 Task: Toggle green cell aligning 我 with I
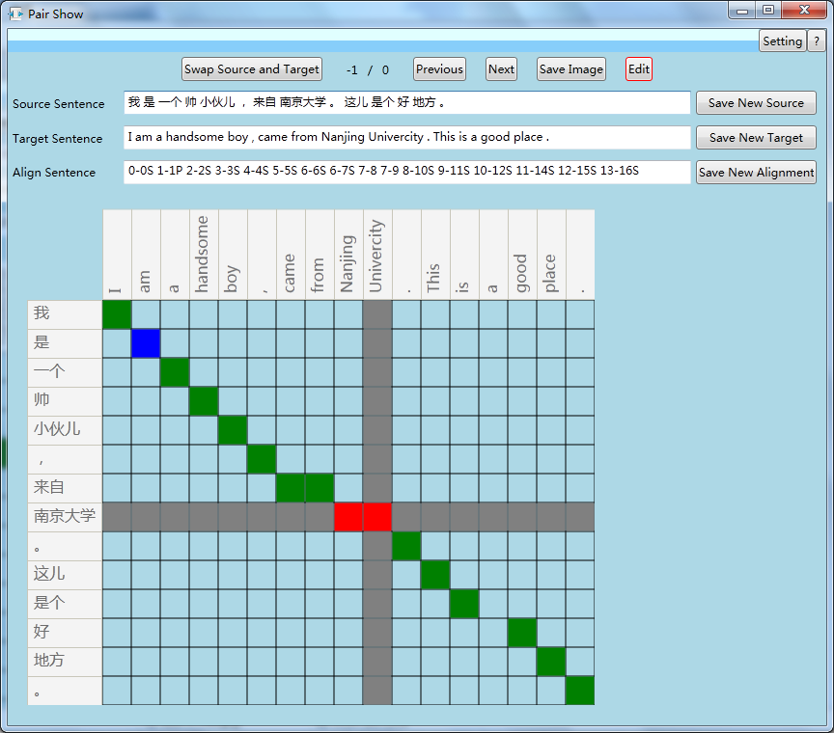click(117, 314)
